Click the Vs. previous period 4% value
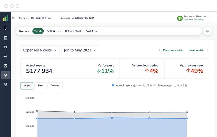The height and width of the screenshot is (137, 217). [152, 71]
